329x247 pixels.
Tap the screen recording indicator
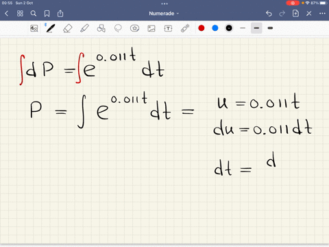coord(293,3)
